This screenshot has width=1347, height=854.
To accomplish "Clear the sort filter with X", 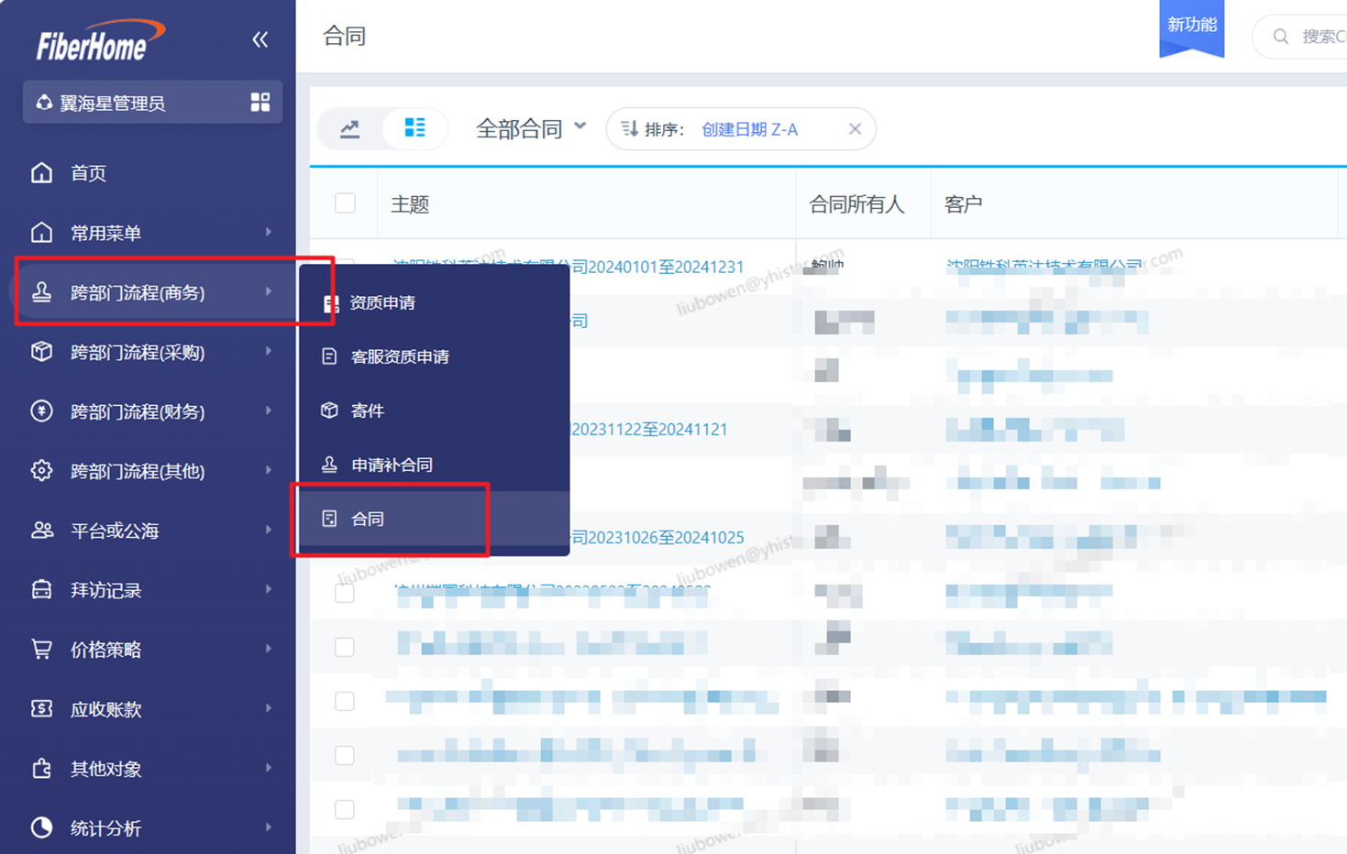I will click(x=855, y=129).
